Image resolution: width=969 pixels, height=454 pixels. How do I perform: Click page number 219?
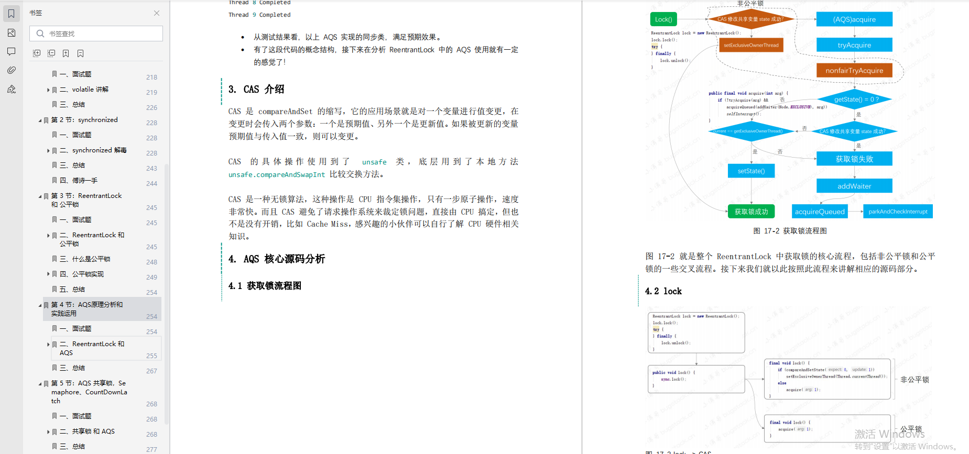(x=151, y=92)
